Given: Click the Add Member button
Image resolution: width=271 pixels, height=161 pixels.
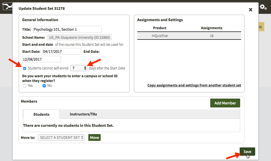Looking at the screenshot, I should pos(225,103).
